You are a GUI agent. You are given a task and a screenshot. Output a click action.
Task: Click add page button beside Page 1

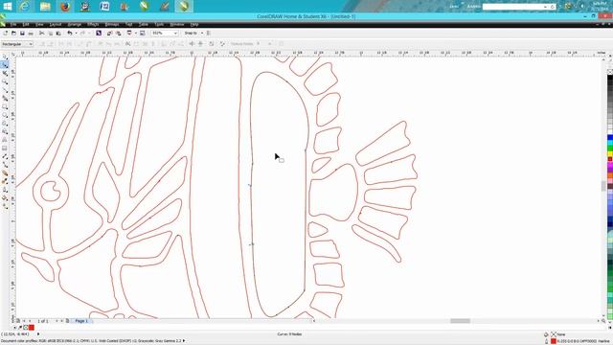(67, 321)
